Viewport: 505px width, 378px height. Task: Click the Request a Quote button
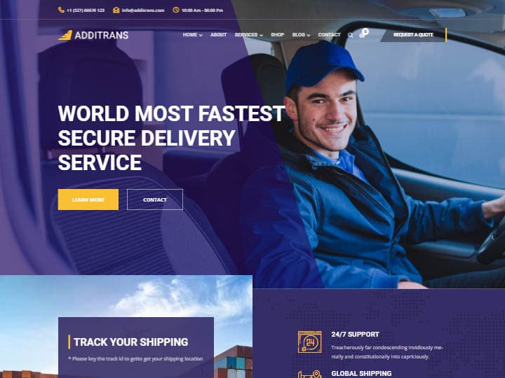(x=413, y=35)
